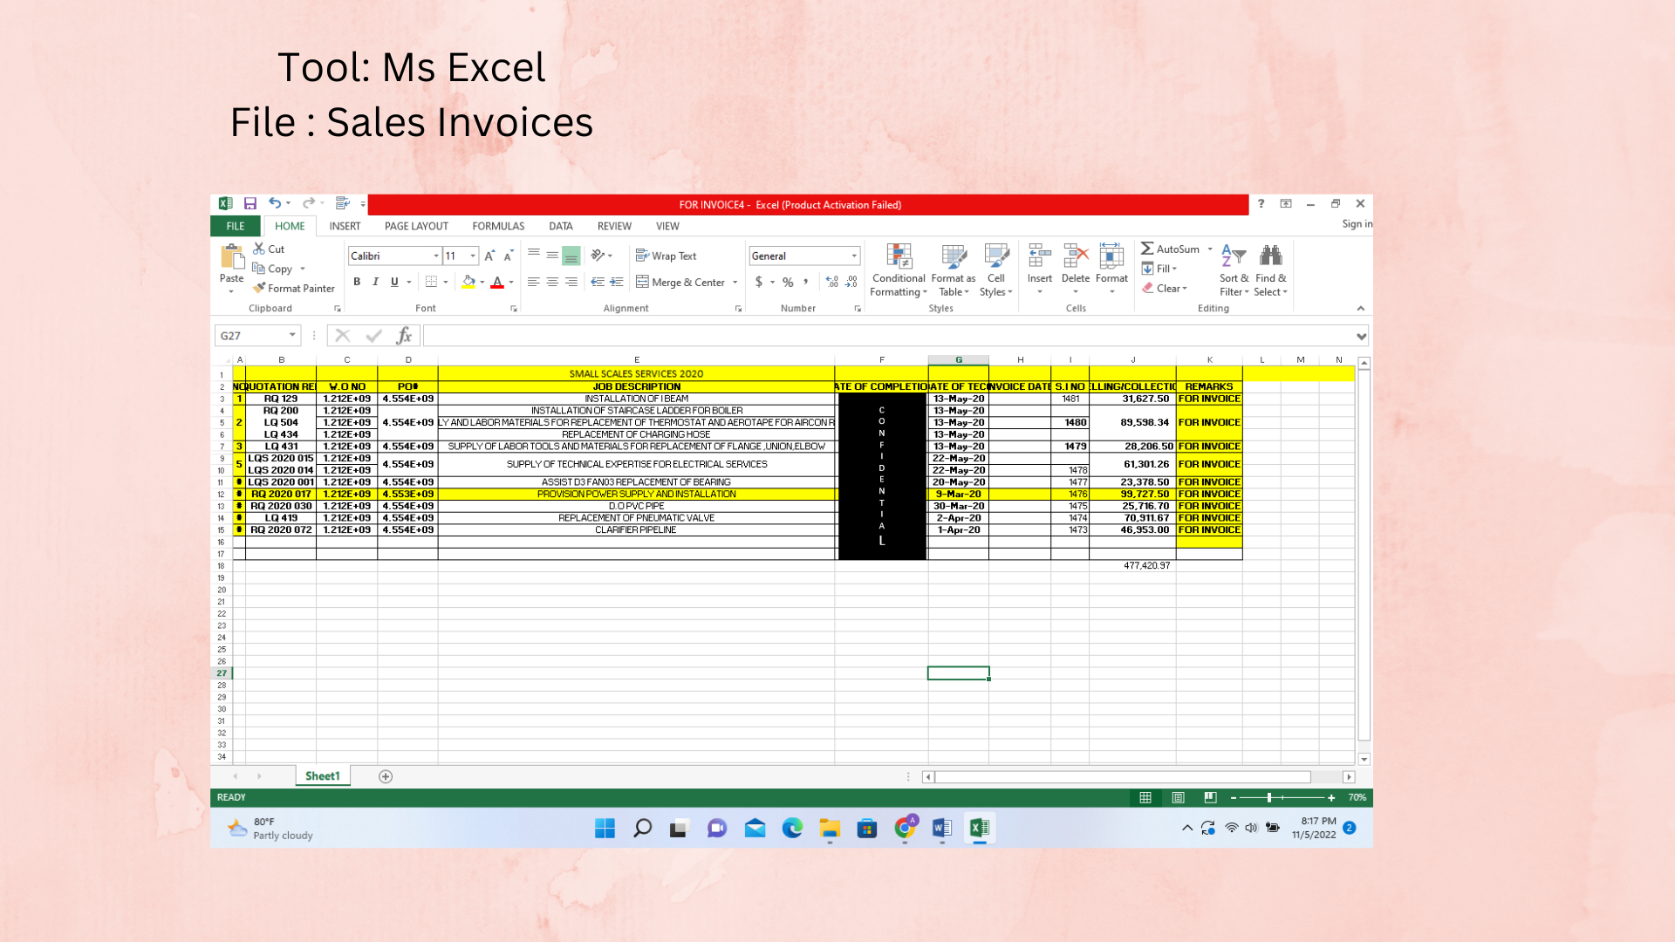
Task: Open the Sort & Filter tool
Action: 1233,256
